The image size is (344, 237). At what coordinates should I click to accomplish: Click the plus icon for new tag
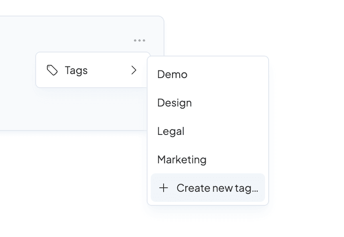click(164, 188)
